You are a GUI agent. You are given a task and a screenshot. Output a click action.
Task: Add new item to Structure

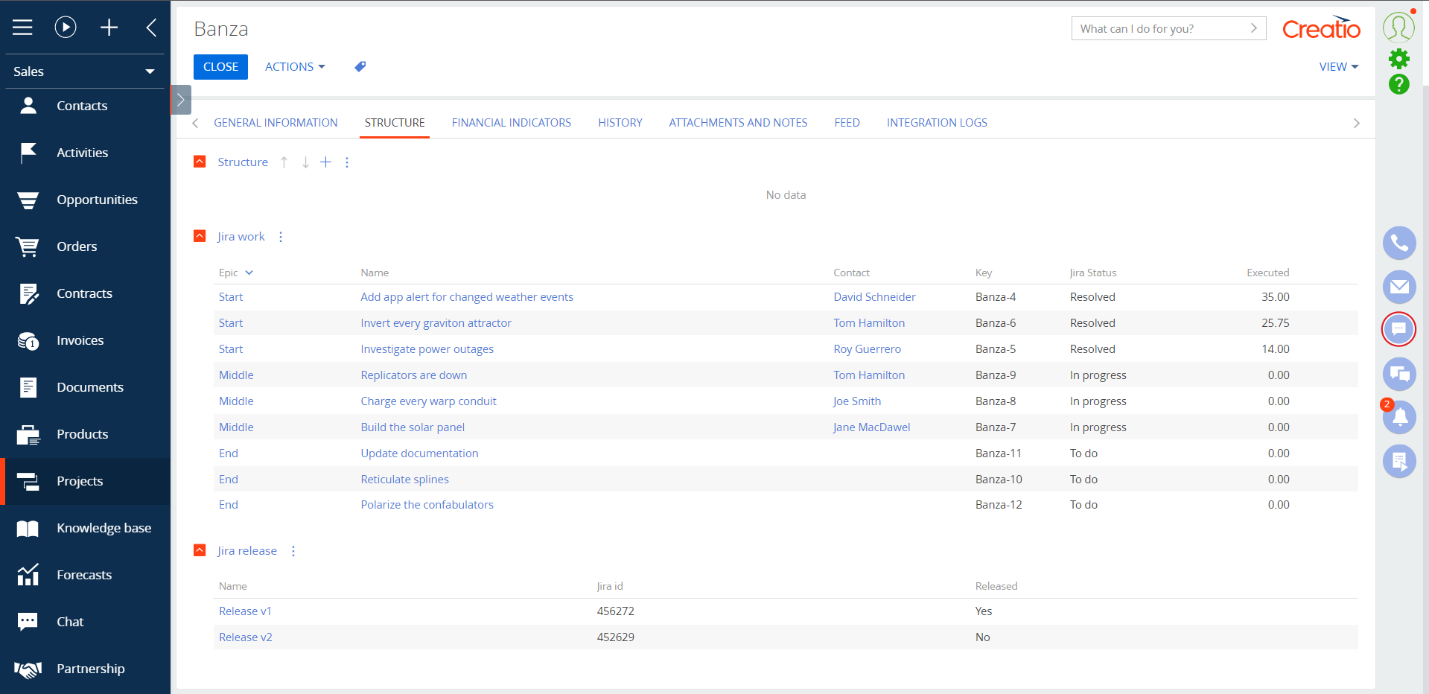[325, 162]
